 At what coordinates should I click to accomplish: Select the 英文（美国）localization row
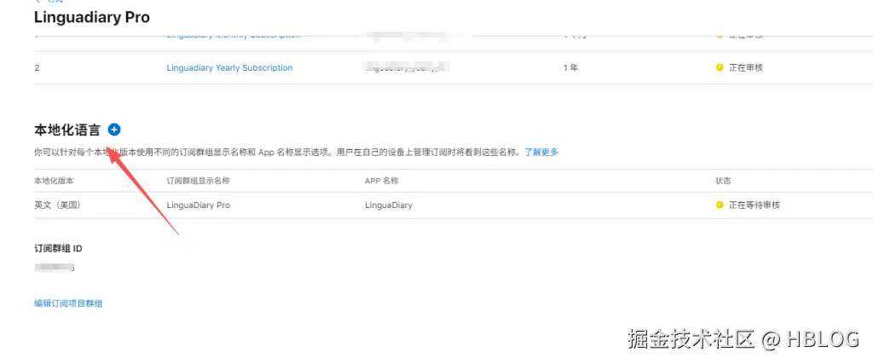coord(454,205)
